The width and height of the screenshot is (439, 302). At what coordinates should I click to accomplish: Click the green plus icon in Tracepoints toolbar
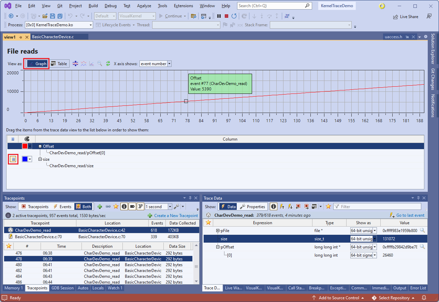(x=100, y=206)
